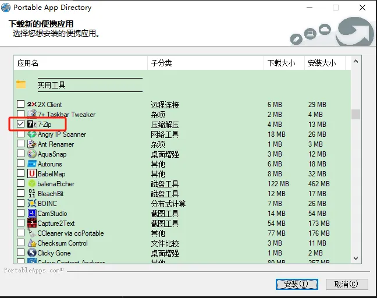Click the 462 MB install size cell
The width and height of the screenshot is (377, 298).
point(319,184)
